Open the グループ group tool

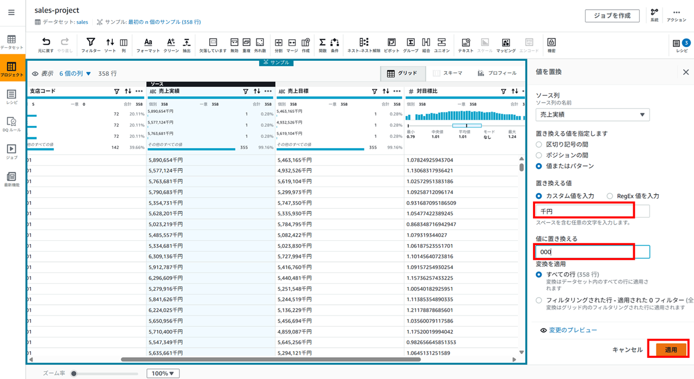pos(411,45)
